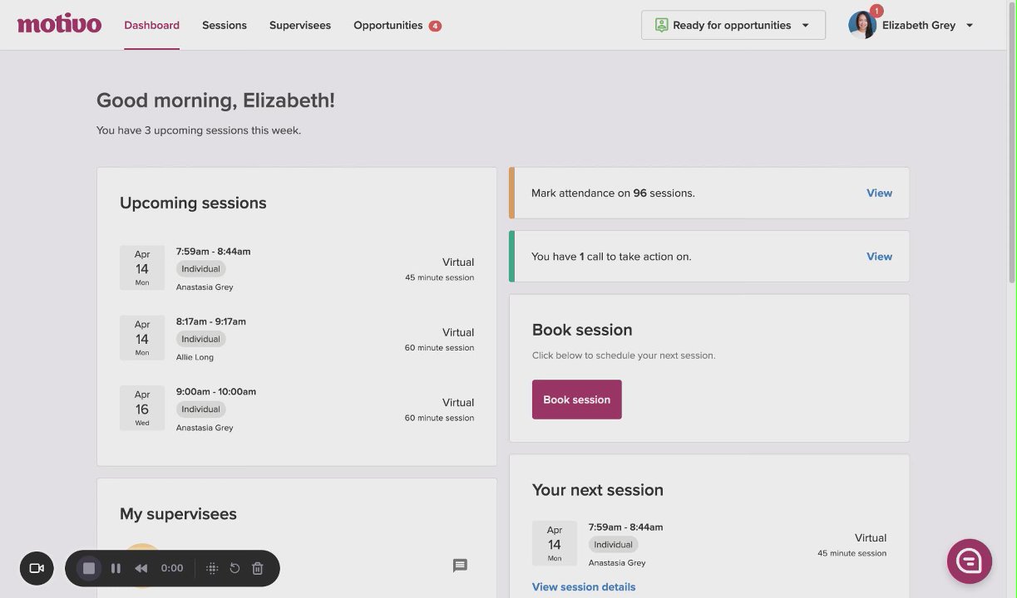Viewport: 1017px width, 598px height.
Task: Switch to the Dashboard tab
Action: click(151, 25)
